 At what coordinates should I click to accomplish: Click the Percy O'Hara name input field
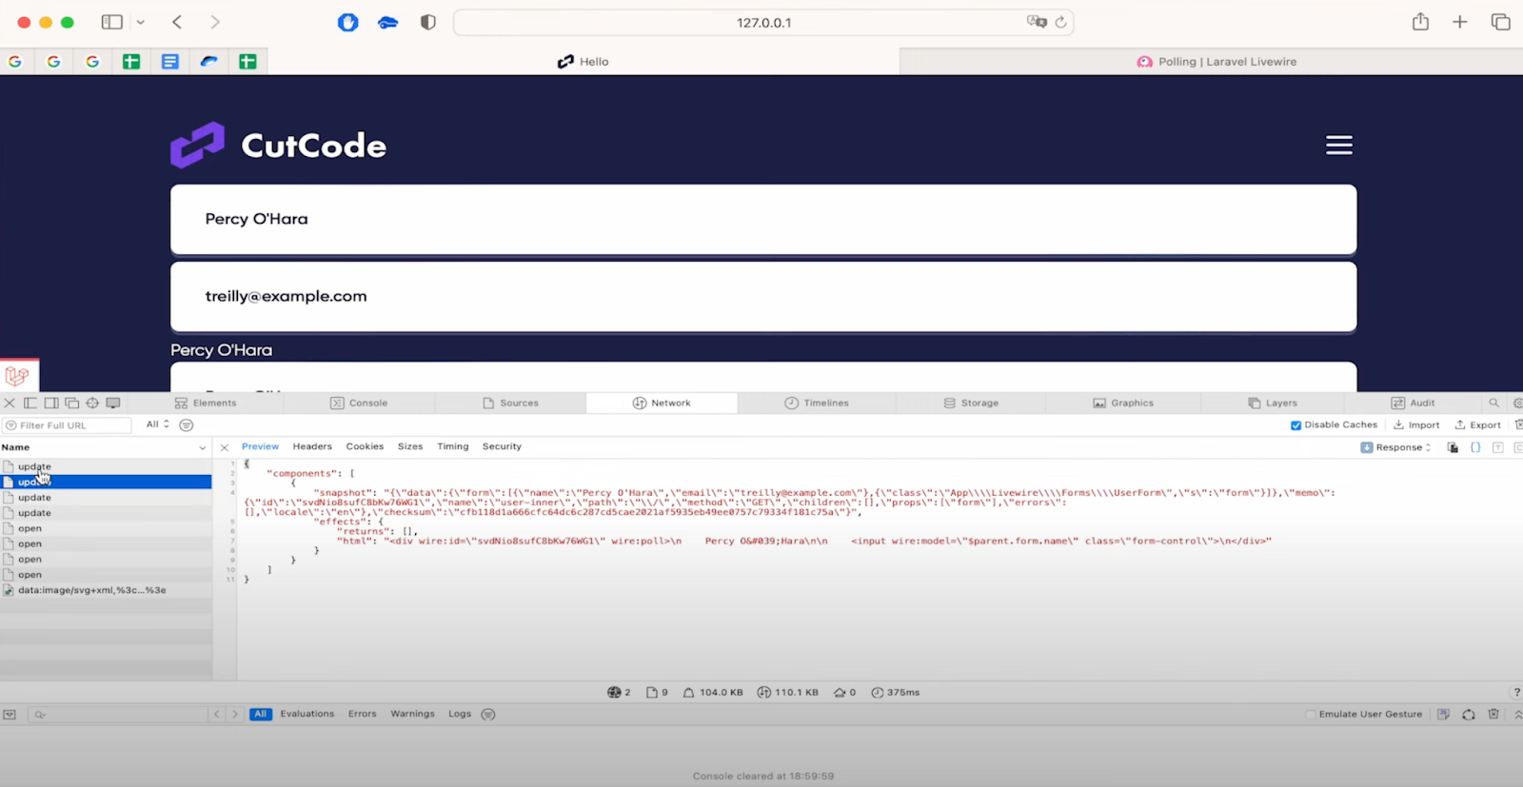pyautogui.click(x=763, y=220)
